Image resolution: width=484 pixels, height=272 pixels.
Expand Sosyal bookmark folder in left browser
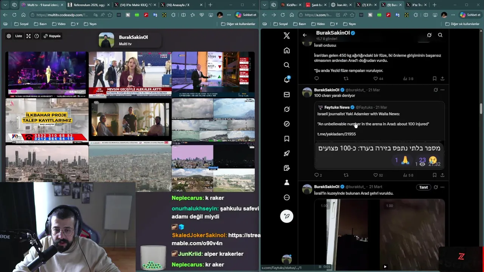pyautogui.click(x=22, y=24)
